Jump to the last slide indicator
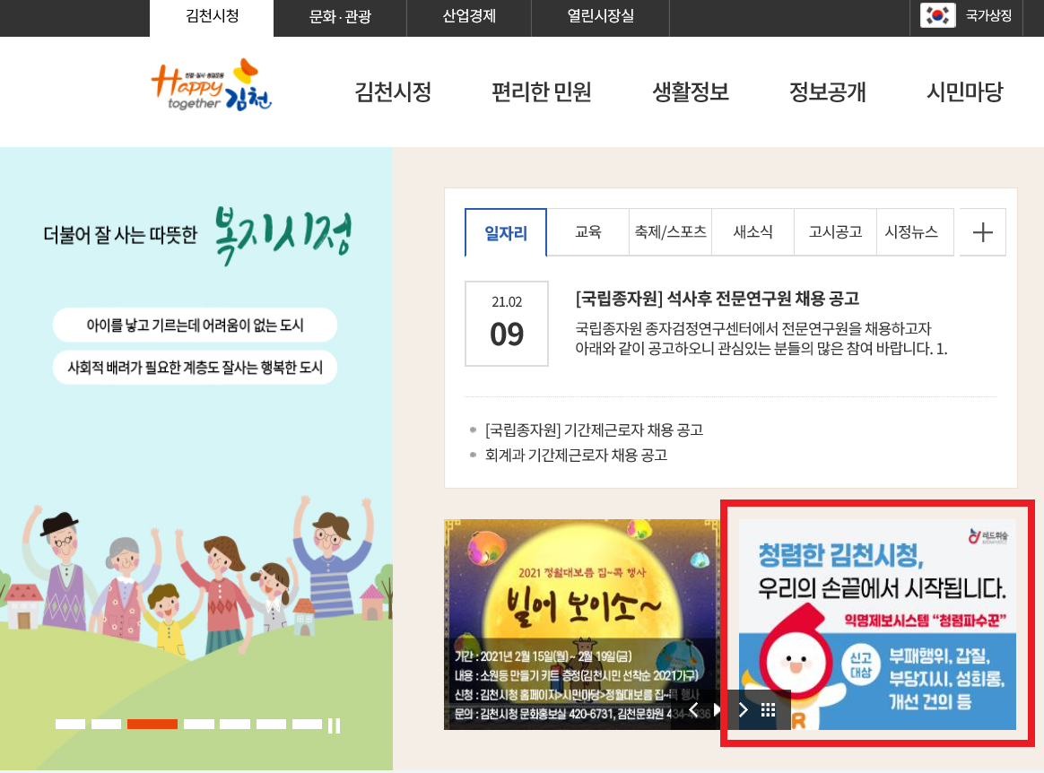 [307, 725]
